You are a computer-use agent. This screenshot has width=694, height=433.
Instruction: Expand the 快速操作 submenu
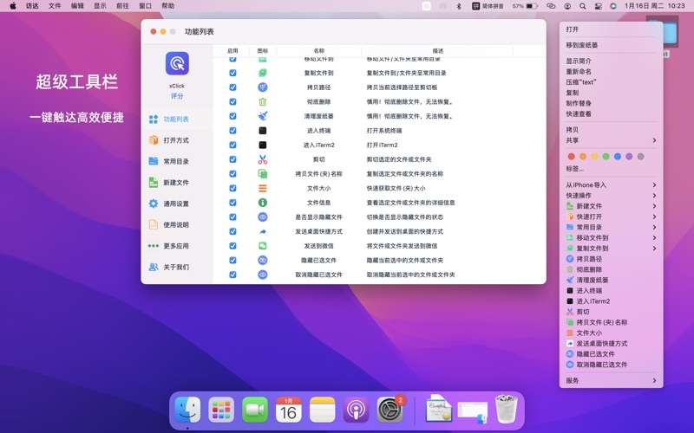pos(611,196)
